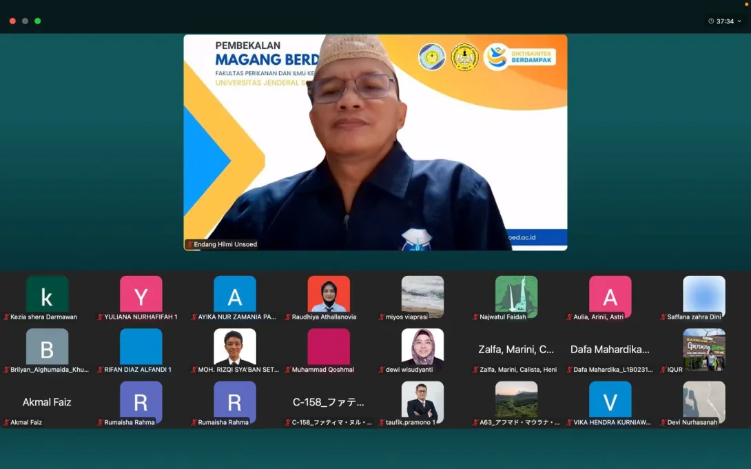
Task: Click taufik.pramono 1's profile photo
Action: pyautogui.click(x=422, y=399)
